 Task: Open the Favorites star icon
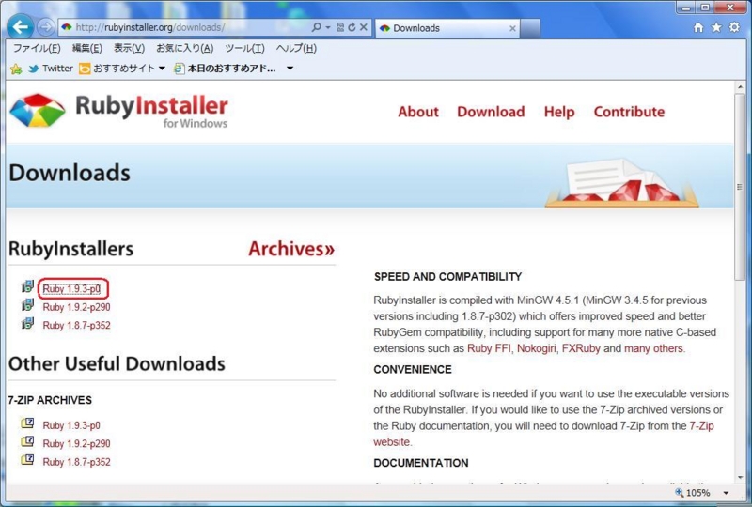point(716,27)
